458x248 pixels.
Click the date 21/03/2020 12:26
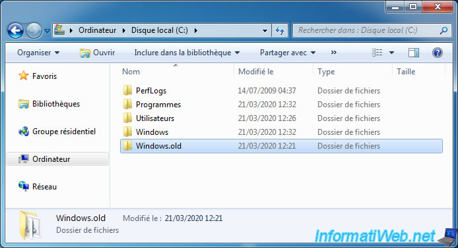pos(267,118)
